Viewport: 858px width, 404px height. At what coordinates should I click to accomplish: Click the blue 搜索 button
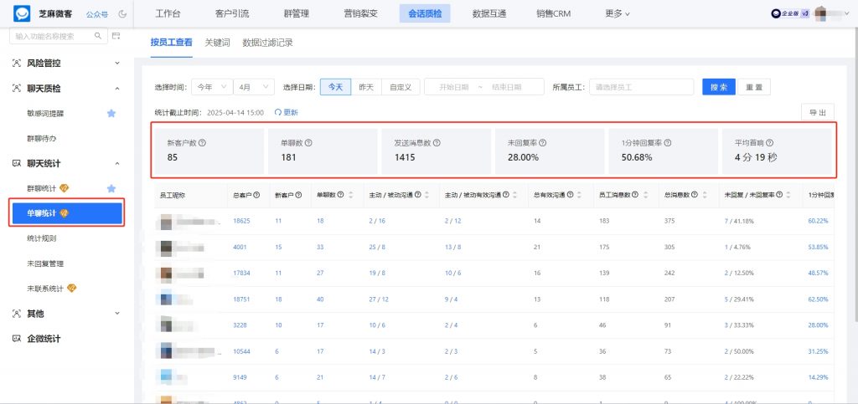(x=718, y=87)
